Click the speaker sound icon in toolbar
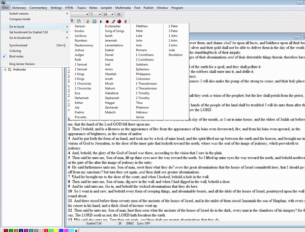Screen dimensions: 305x232 click(87, 21)
